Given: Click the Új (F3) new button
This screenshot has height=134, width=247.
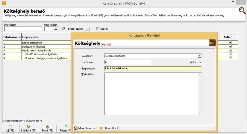Looking at the screenshot, I should [x=10, y=129].
